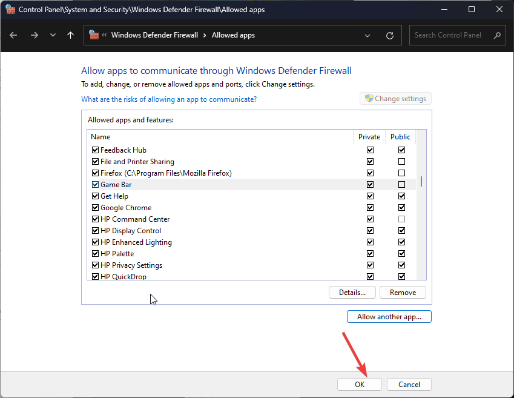This screenshot has height=398, width=514.
Task: Select the Feedback Hub row text
Action: coord(124,150)
